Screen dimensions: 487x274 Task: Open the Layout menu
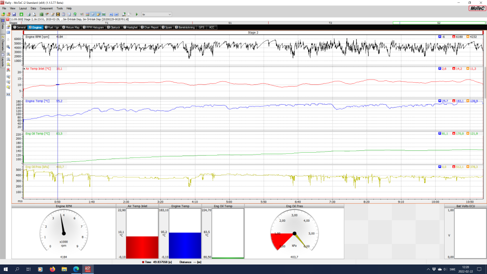[23, 9]
